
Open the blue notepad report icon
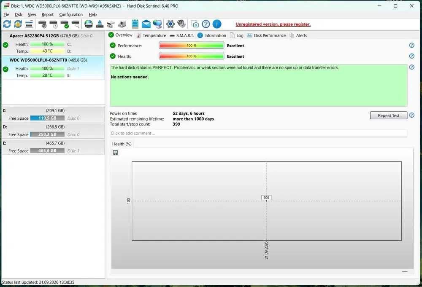coord(135,24)
